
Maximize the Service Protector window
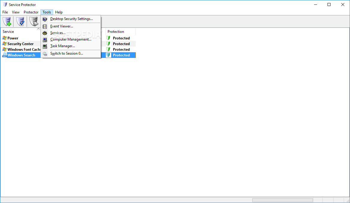click(329, 4)
